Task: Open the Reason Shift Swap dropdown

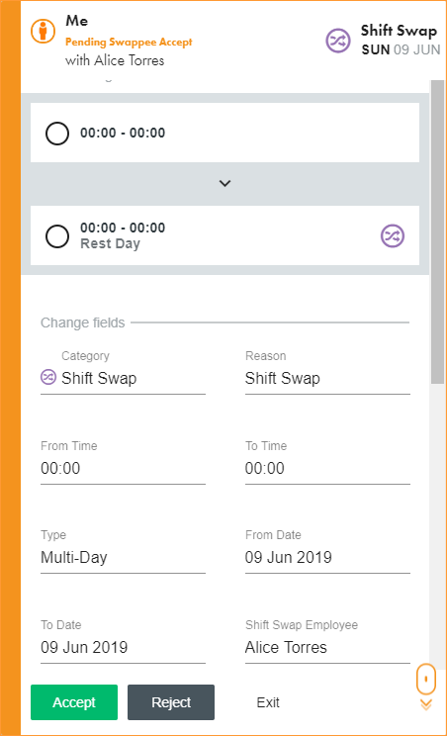Action: click(327, 378)
